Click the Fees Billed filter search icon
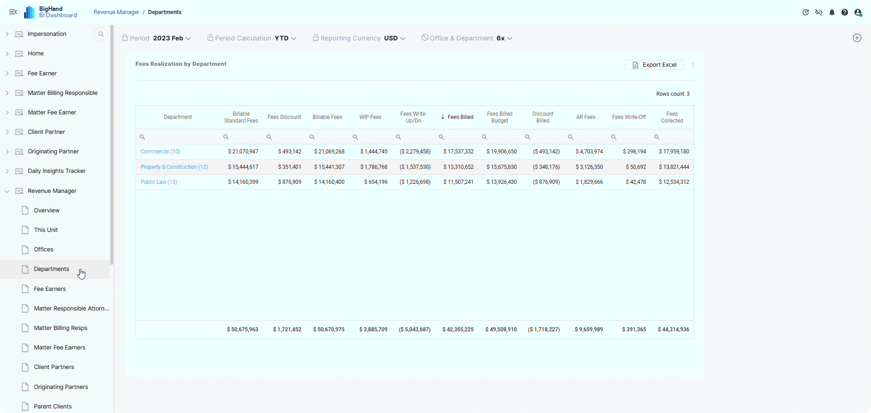This screenshot has height=413, width=871. coord(441,137)
